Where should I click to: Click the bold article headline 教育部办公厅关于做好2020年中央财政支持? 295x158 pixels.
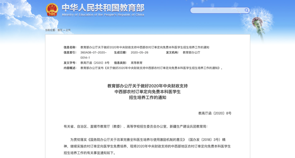coord(147,86)
